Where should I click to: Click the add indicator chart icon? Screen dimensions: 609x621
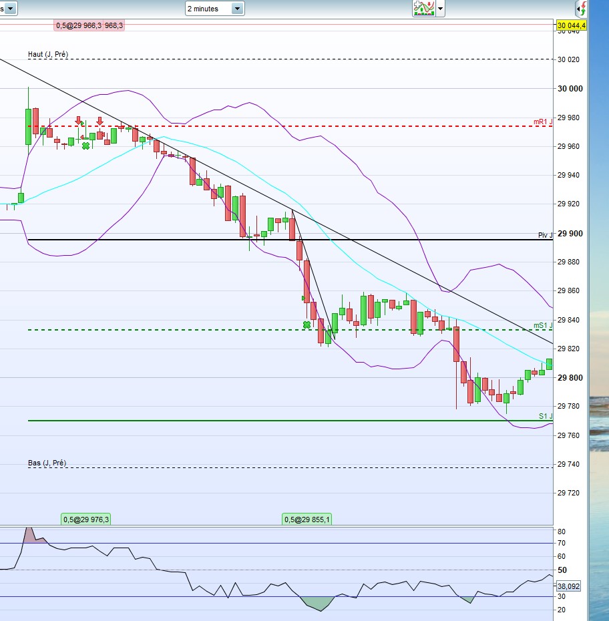(423, 8)
